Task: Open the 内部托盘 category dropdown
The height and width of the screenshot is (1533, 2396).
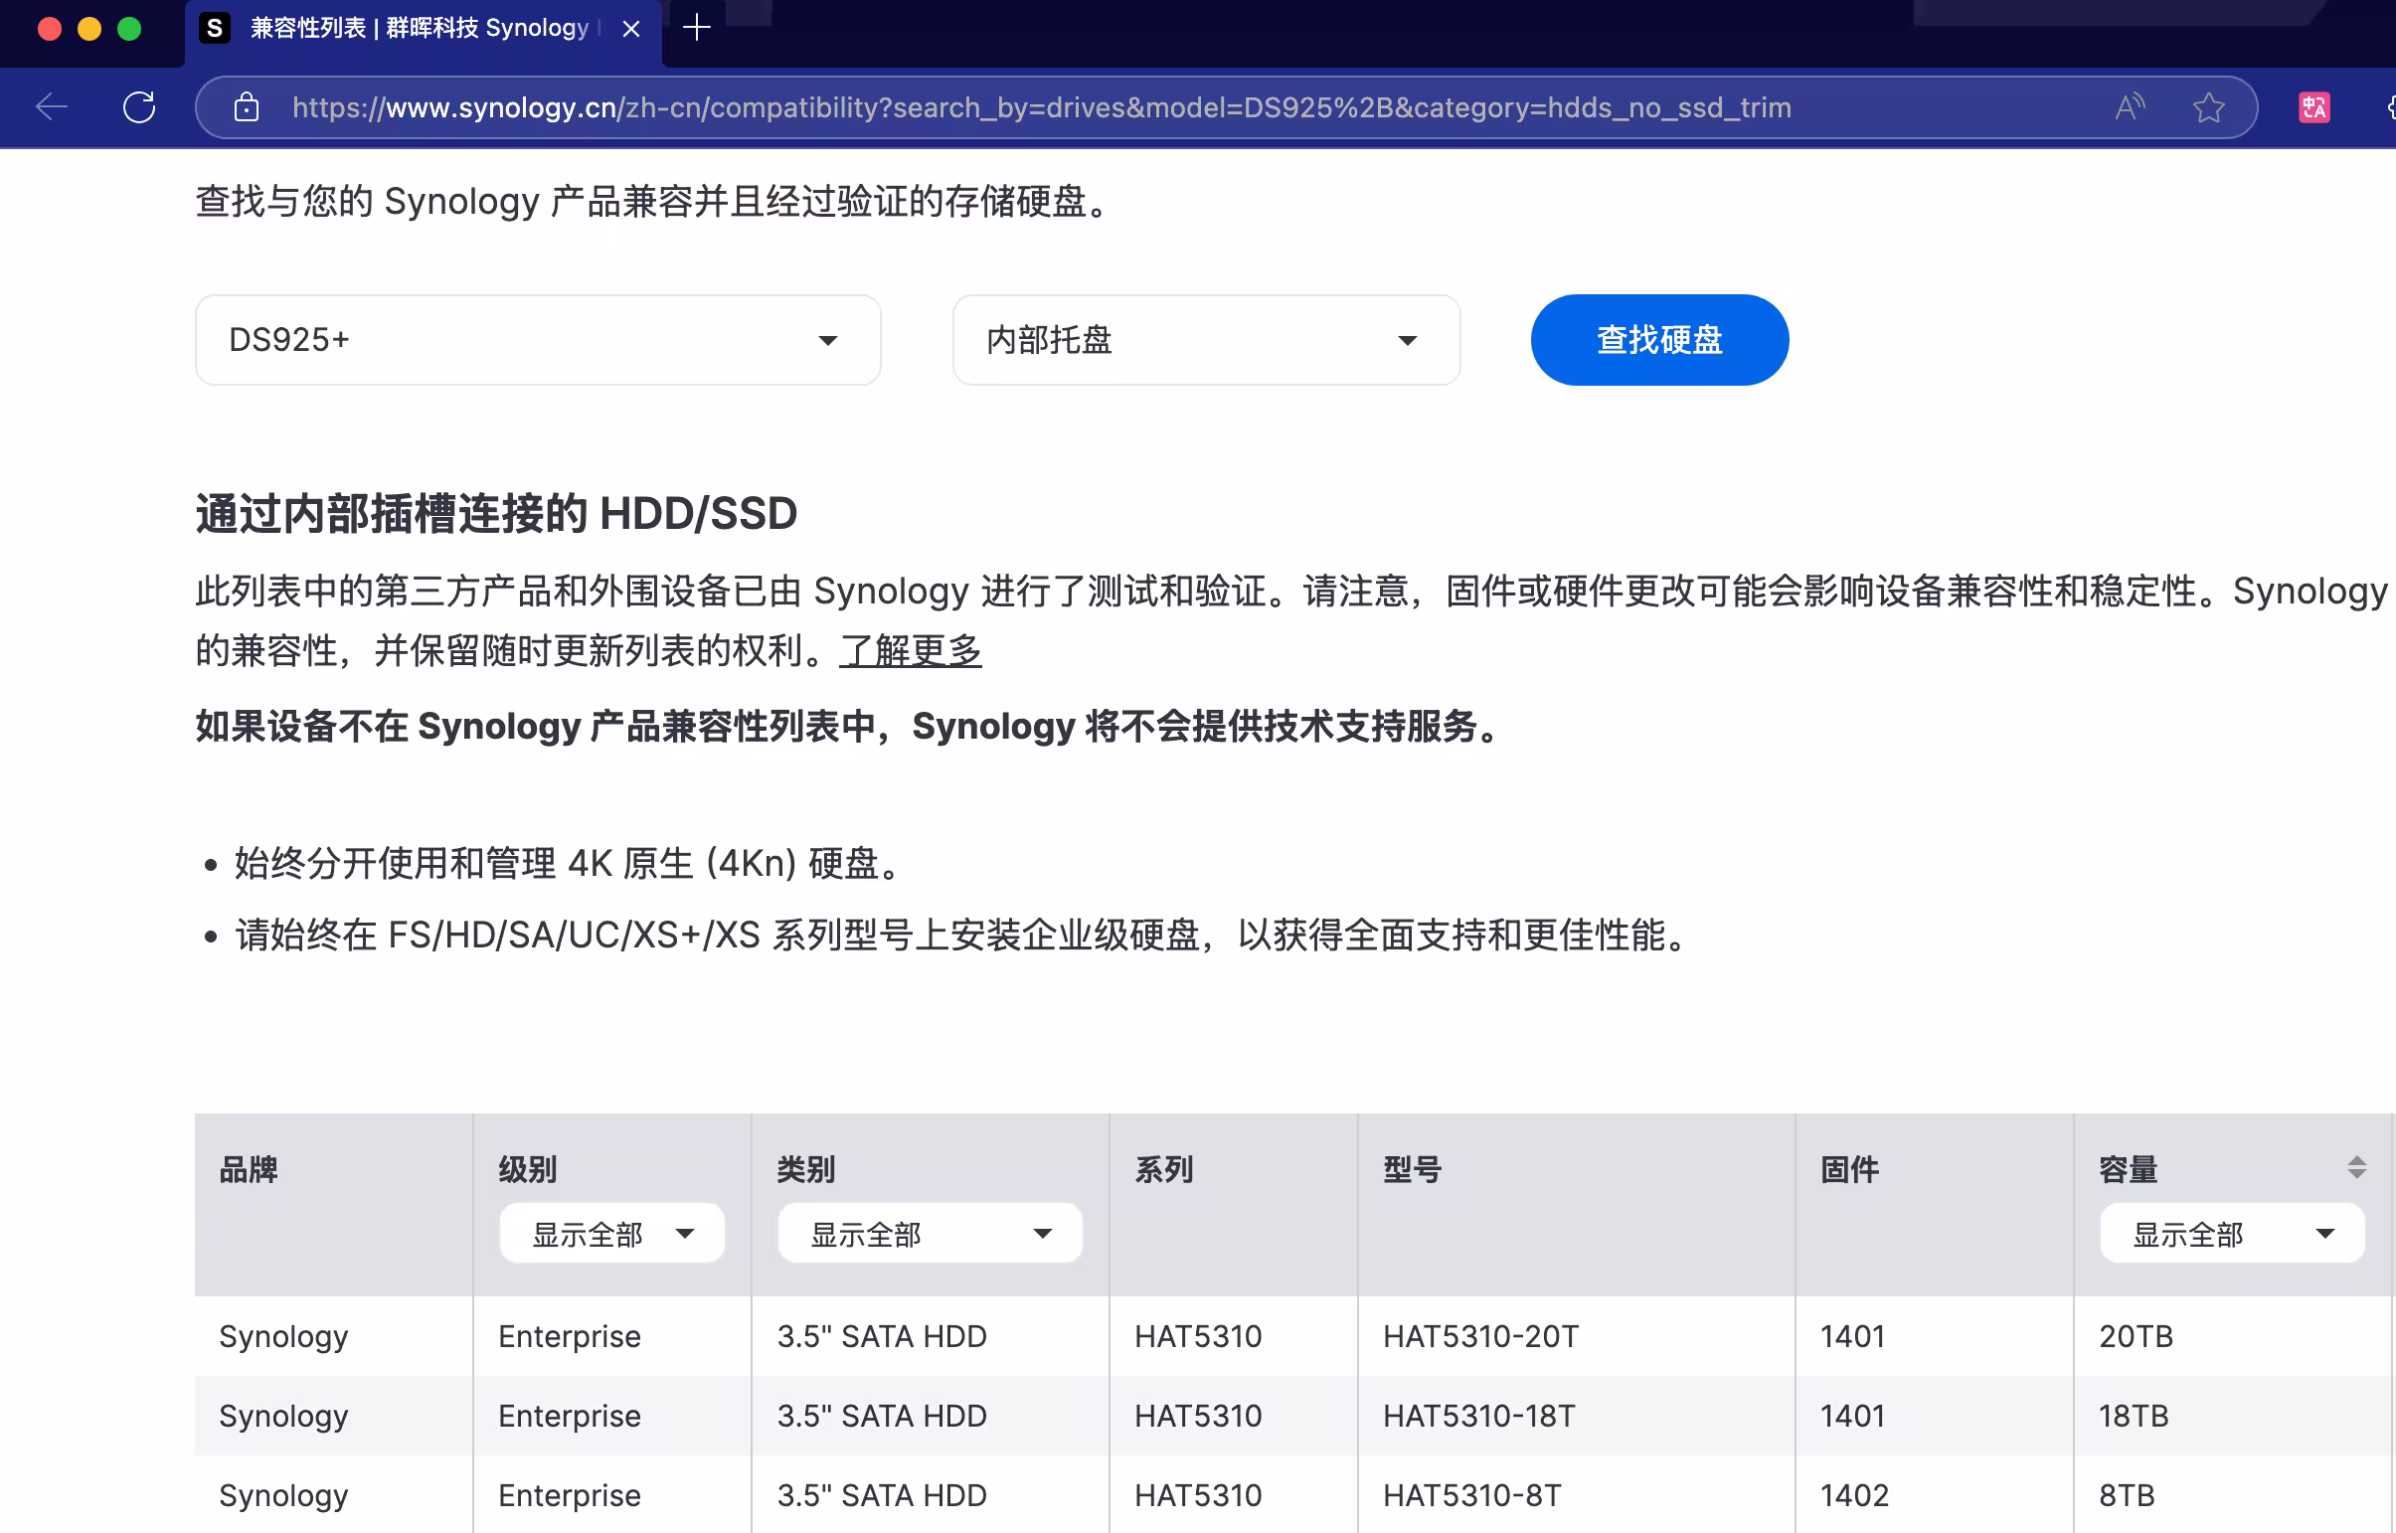Action: coord(1206,339)
